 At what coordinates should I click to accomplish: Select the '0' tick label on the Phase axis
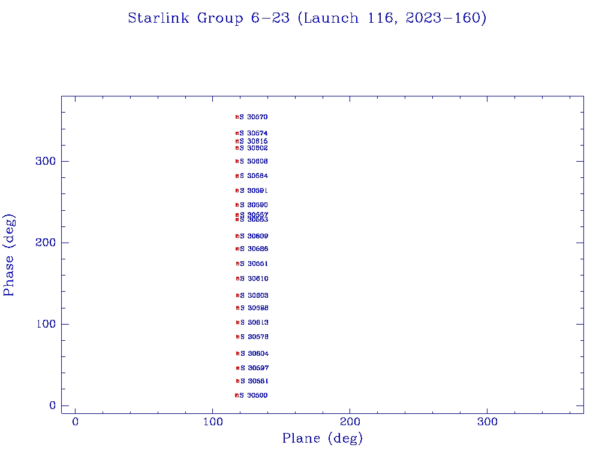click(53, 405)
